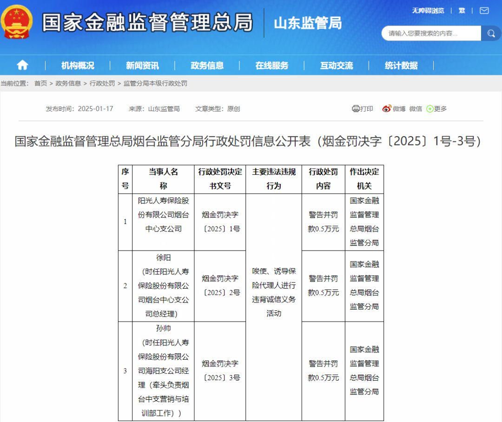Click breadcrumb 监管分局本级行政处罚
The height and width of the screenshot is (422, 502).
pyautogui.click(x=156, y=83)
